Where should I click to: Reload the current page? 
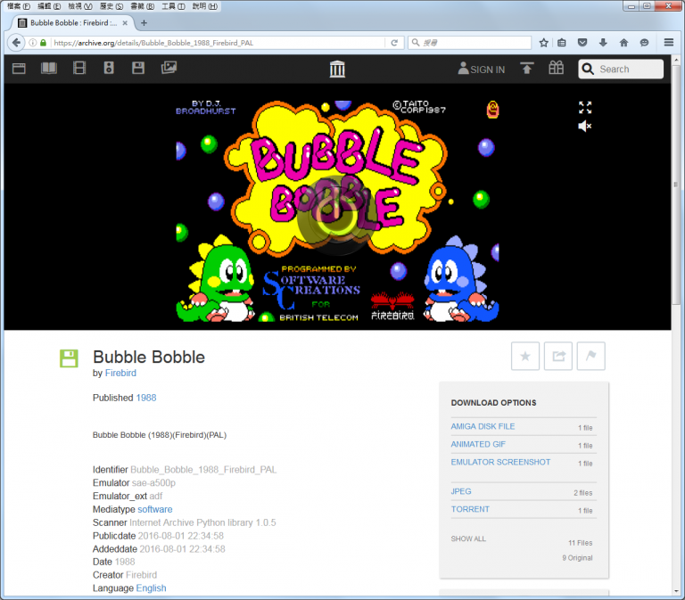pos(394,43)
